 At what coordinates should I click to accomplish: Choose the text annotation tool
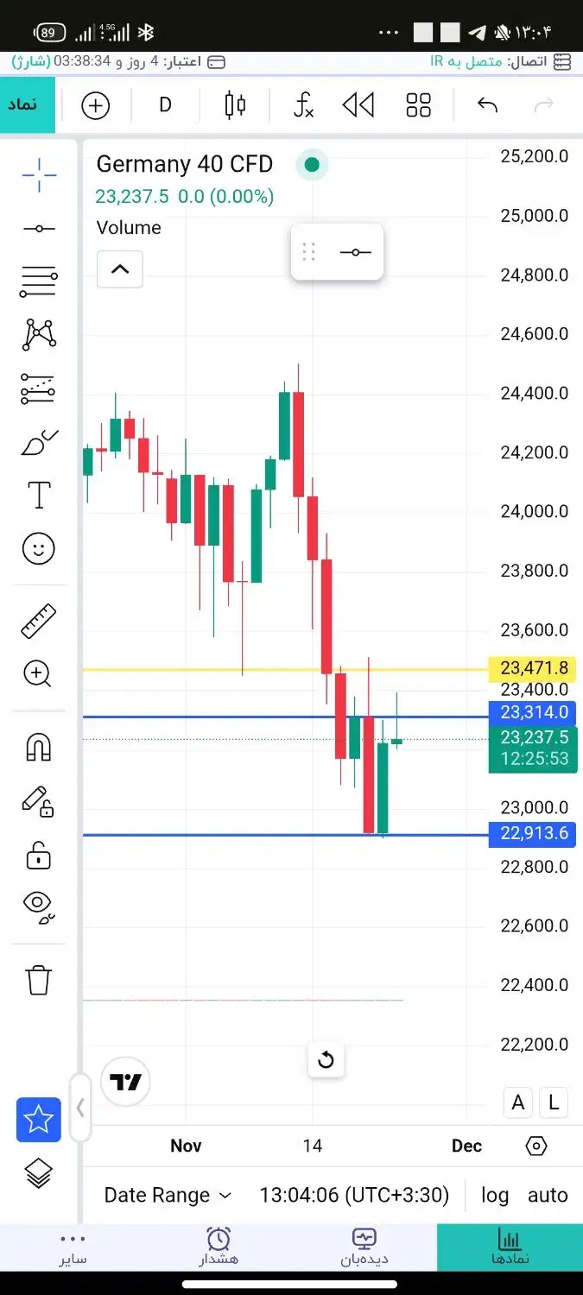[x=39, y=496]
